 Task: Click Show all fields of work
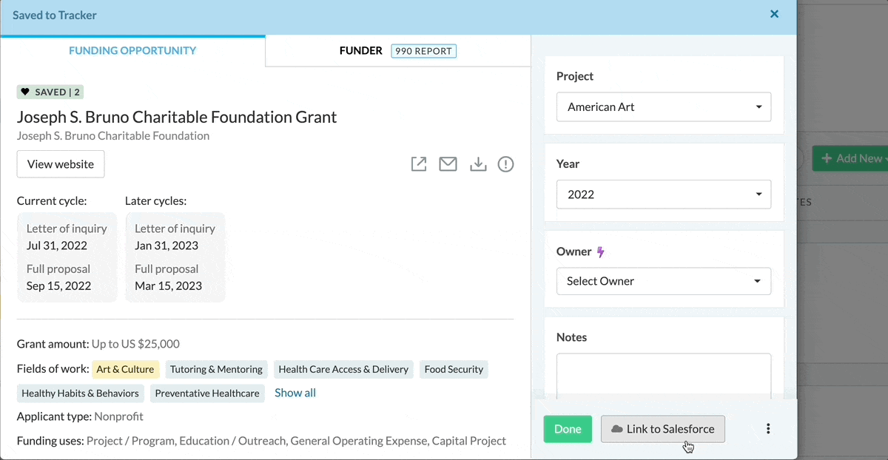pos(295,393)
